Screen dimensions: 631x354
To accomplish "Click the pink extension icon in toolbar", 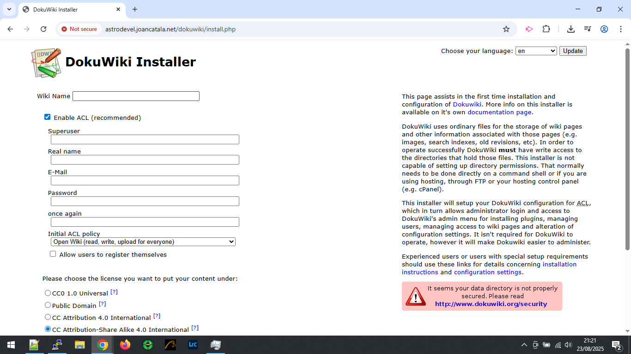I will tap(529, 29).
